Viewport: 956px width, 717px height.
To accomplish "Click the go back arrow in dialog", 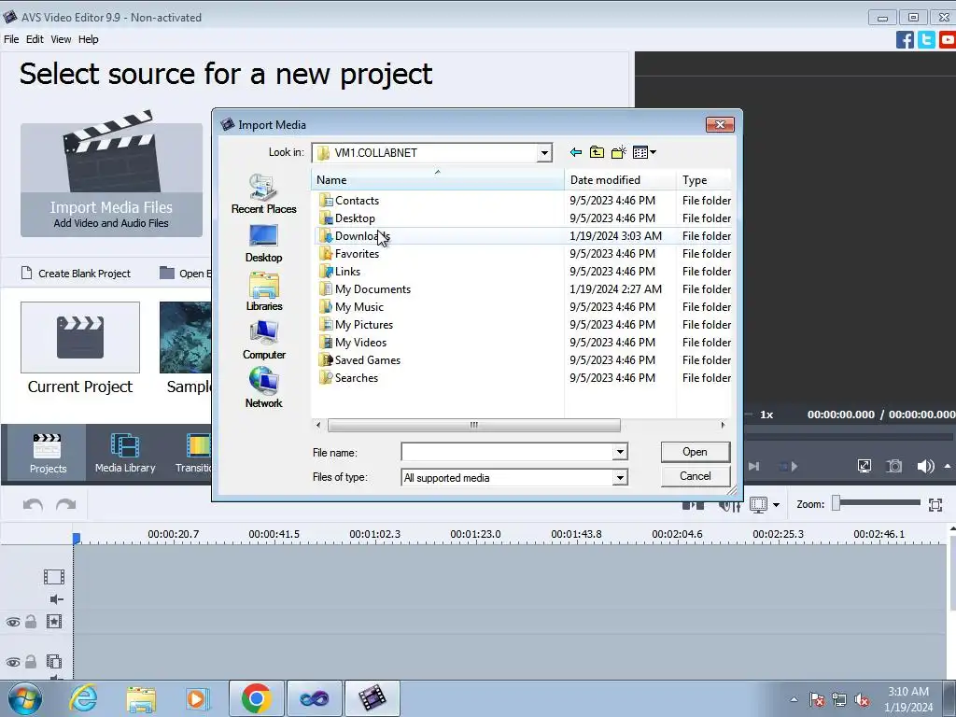I will coord(575,152).
